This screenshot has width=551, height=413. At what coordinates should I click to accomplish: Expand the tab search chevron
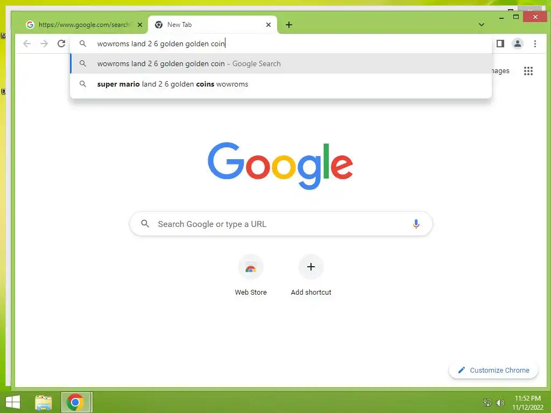482,25
